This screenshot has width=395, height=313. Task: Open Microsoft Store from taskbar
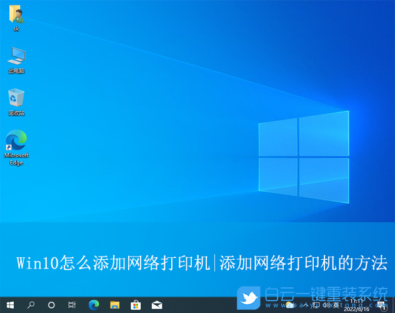(x=136, y=305)
